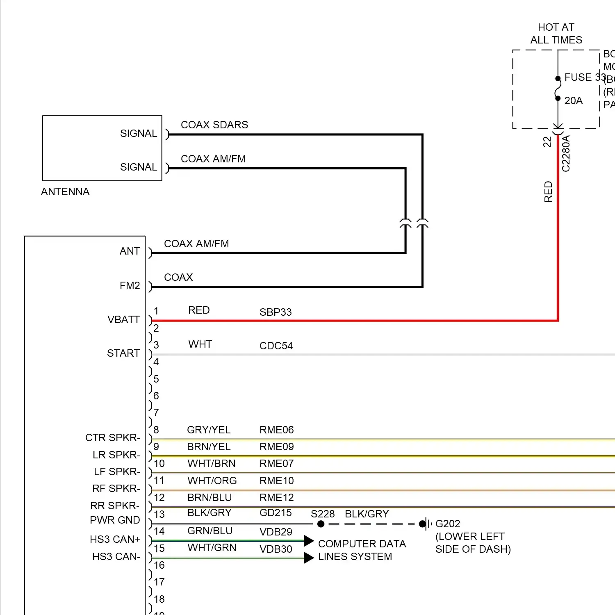Click pin number 5 on the connector

(x=156, y=379)
